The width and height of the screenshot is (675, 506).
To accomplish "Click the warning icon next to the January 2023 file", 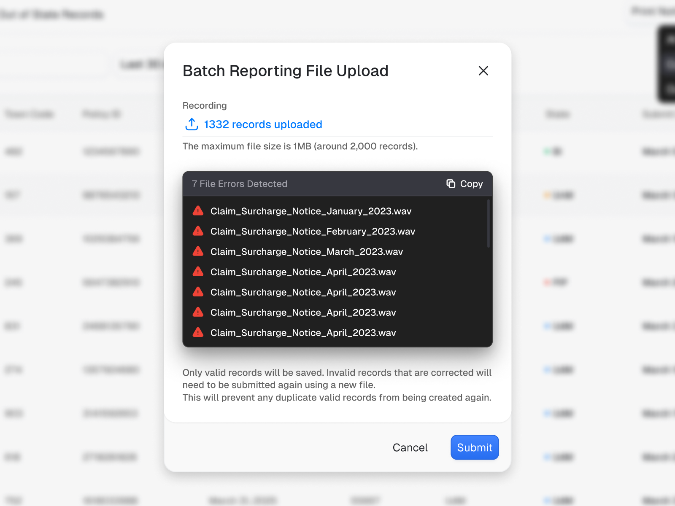I will coord(197,210).
